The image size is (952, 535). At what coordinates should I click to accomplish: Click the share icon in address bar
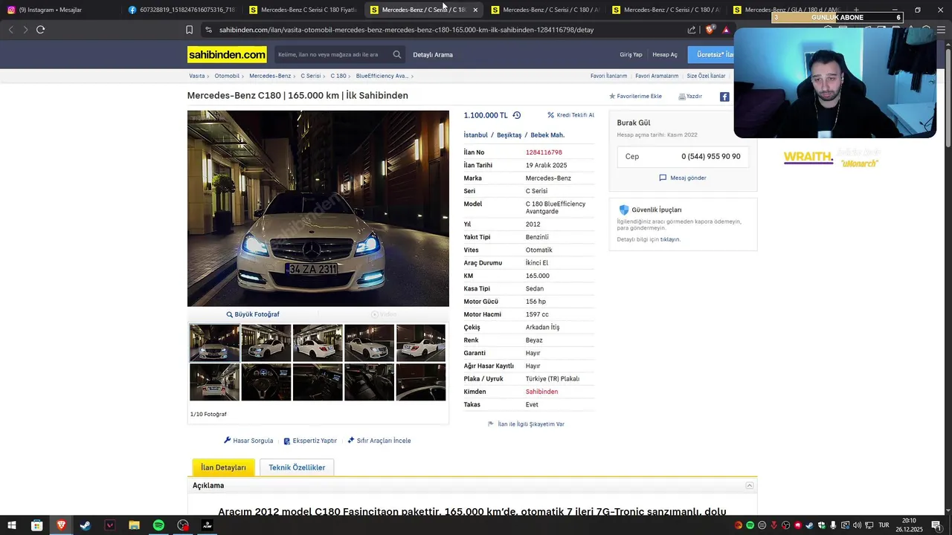click(692, 30)
